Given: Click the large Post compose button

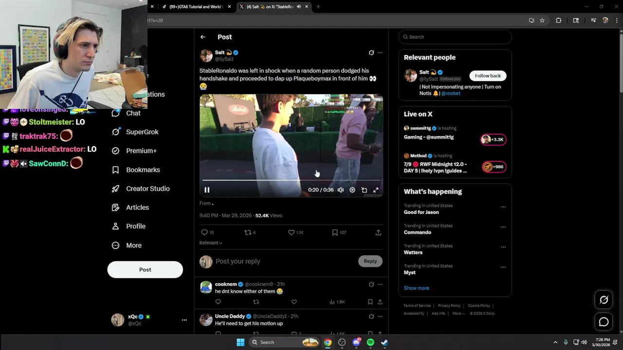Looking at the screenshot, I should point(145,270).
